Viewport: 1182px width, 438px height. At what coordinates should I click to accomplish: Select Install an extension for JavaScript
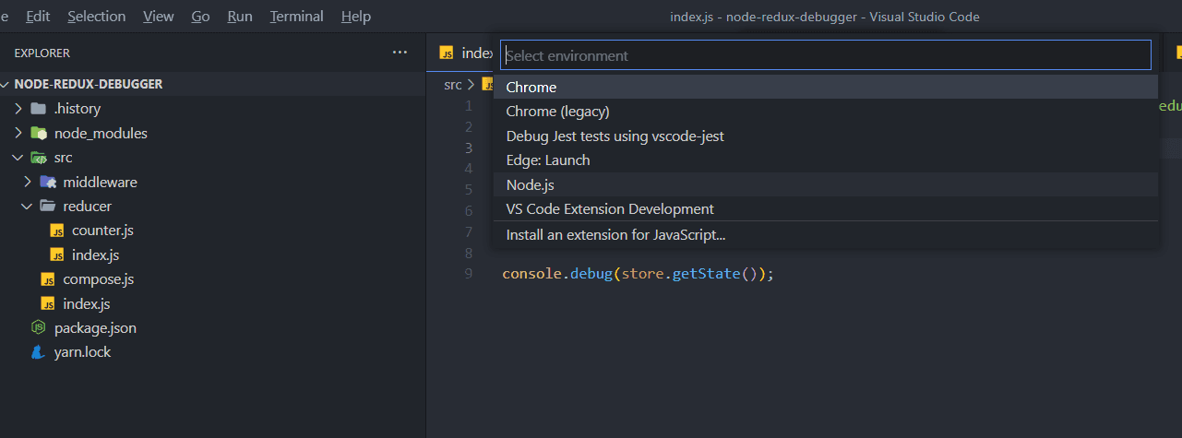826,234
